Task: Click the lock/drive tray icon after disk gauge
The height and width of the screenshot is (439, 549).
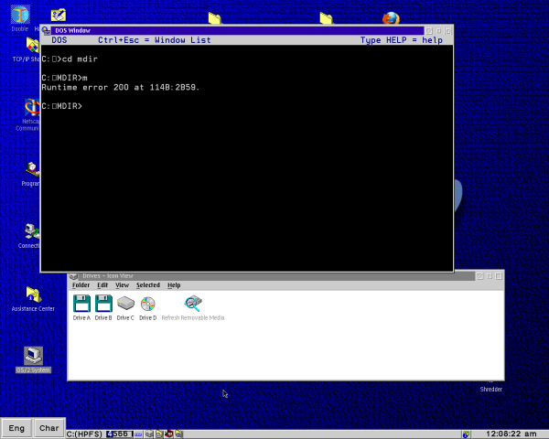Action: click(x=149, y=434)
